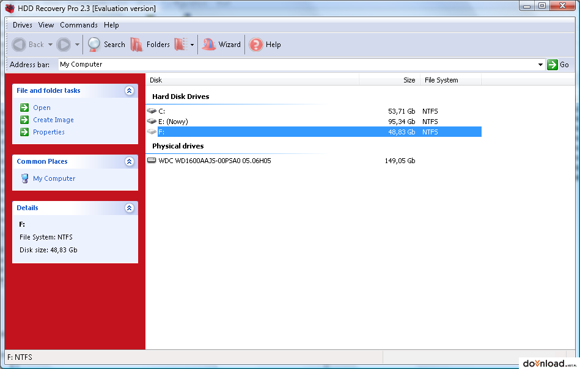580x369 pixels.
Task: Click the Hard Disk Drives group header
Action: 181,97
